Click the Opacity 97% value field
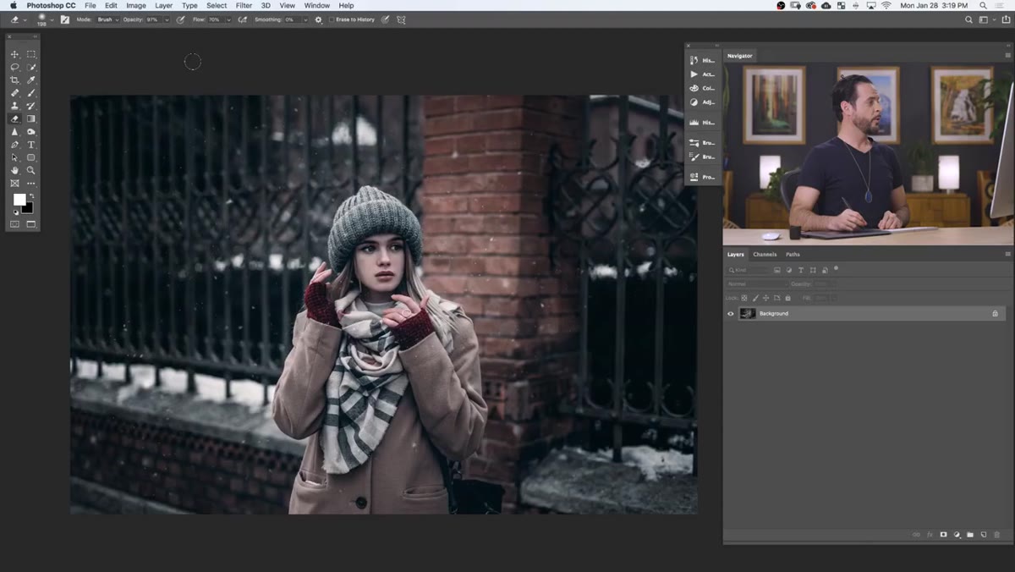Viewport: 1015px width, 572px height. coord(153,19)
